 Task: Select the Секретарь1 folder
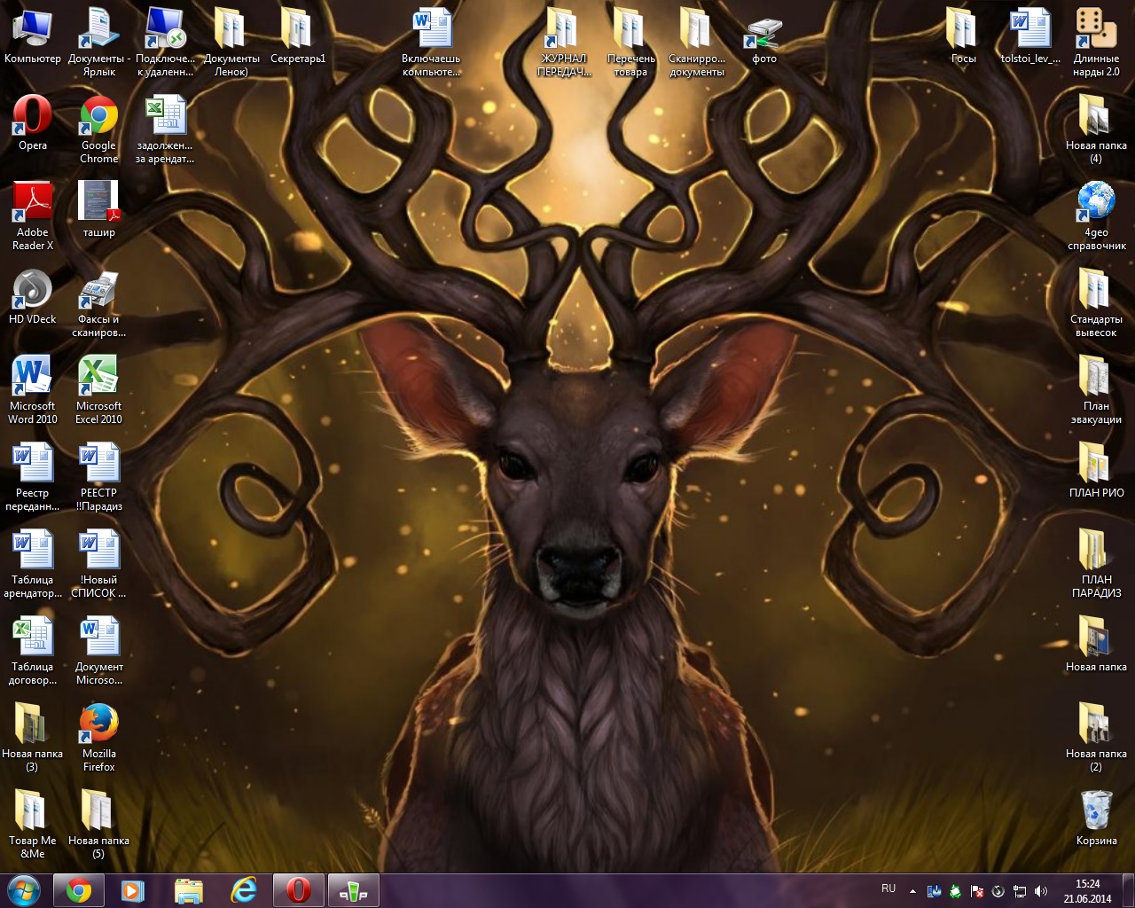pos(298,37)
